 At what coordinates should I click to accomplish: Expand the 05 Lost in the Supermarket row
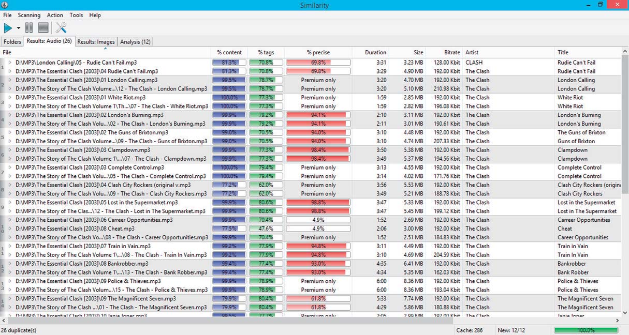10,202
